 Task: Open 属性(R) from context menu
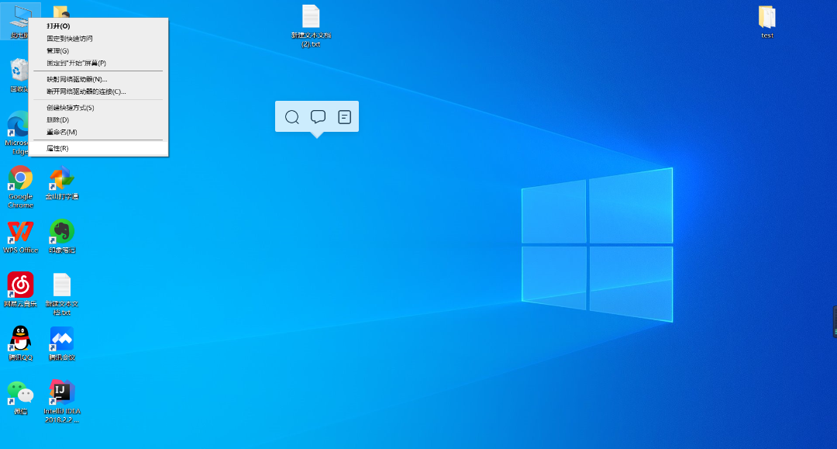point(98,148)
